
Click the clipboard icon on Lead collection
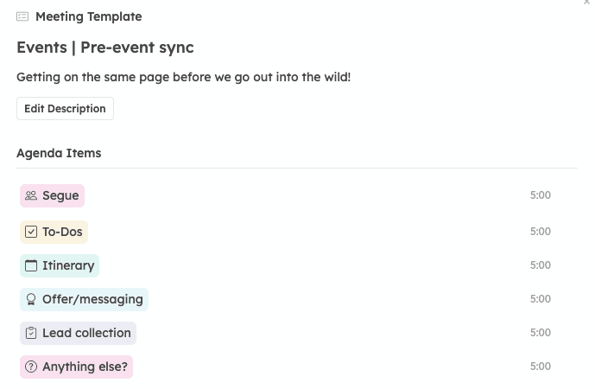tap(31, 333)
